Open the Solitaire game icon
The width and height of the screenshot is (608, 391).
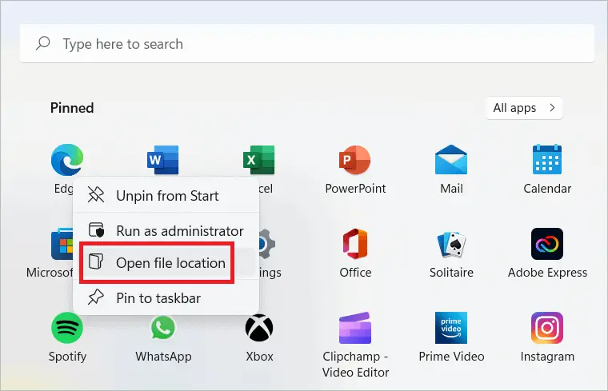click(x=451, y=244)
